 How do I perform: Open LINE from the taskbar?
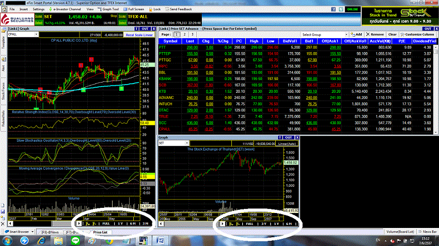pos(75,240)
